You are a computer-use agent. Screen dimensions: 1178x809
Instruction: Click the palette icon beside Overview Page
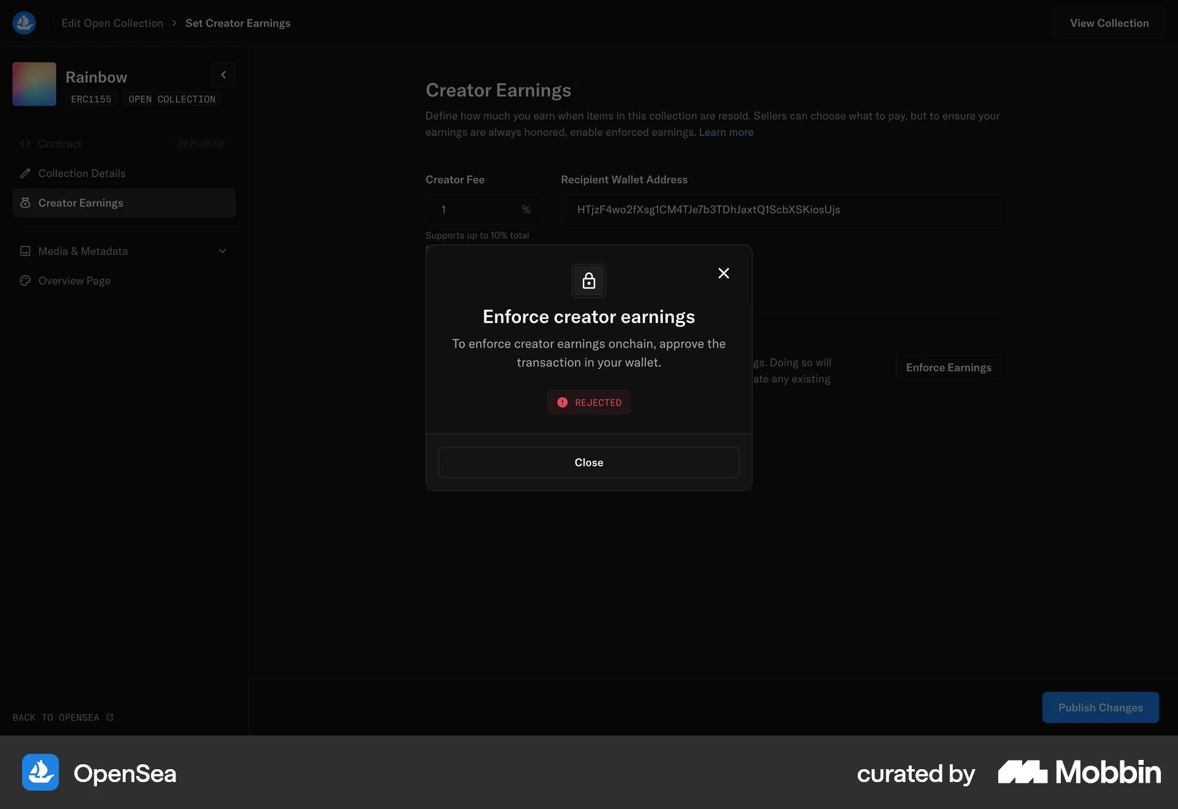25,281
